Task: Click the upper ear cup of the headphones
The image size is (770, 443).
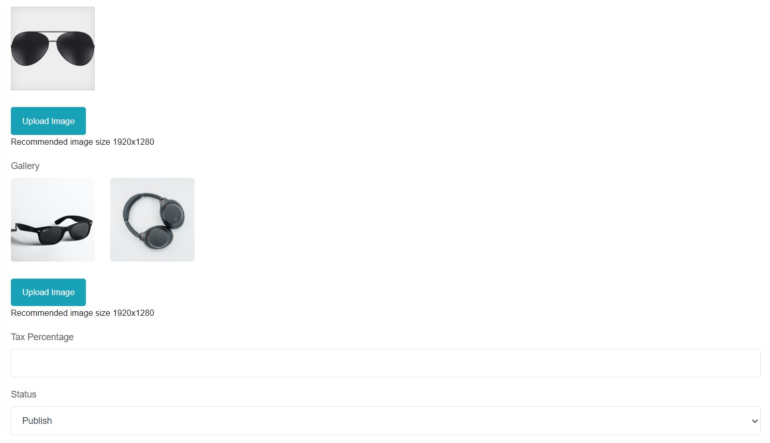Action: (173, 214)
